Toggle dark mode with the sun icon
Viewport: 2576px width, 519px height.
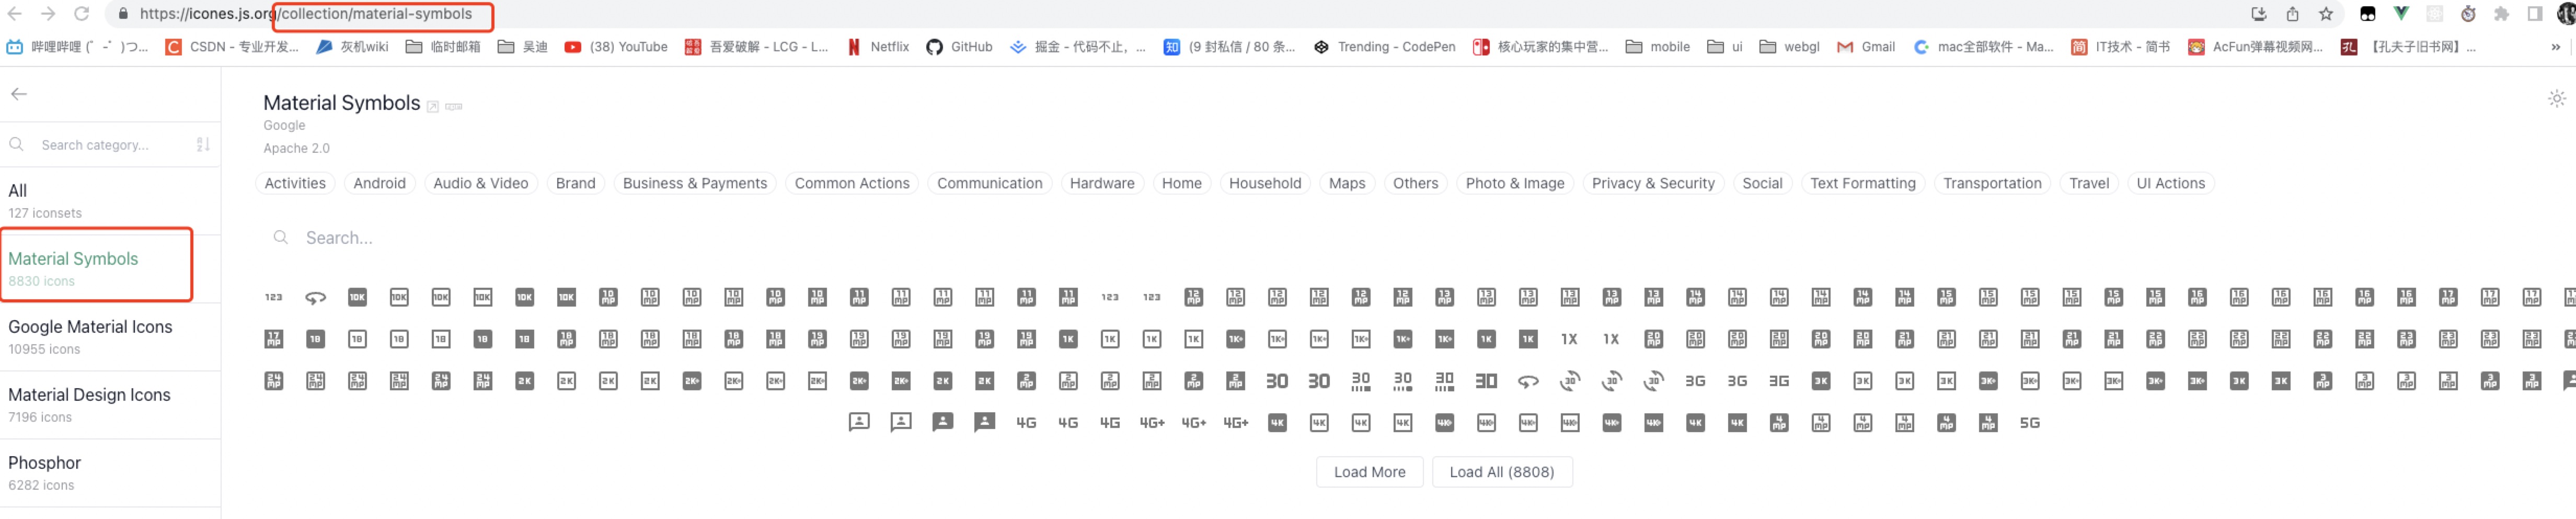[x=2556, y=98]
